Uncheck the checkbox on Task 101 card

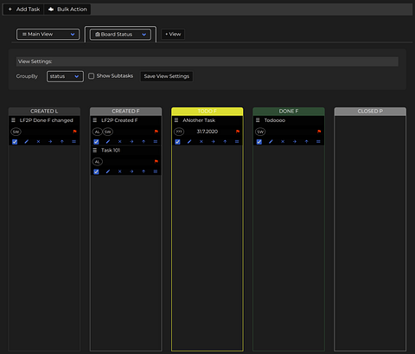click(x=96, y=171)
